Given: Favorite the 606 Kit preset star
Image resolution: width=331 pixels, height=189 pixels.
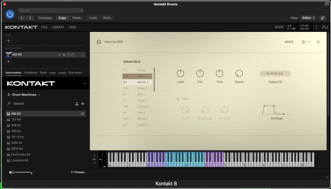Looking at the screenshot, I should pos(83,114).
